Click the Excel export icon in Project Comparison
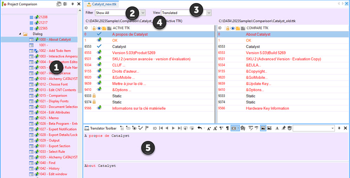Viewport: 350px width, 178px height. [x=65, y=4]
